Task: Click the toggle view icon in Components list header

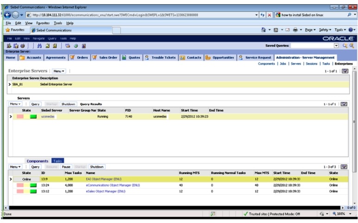Action: (344, 166)
